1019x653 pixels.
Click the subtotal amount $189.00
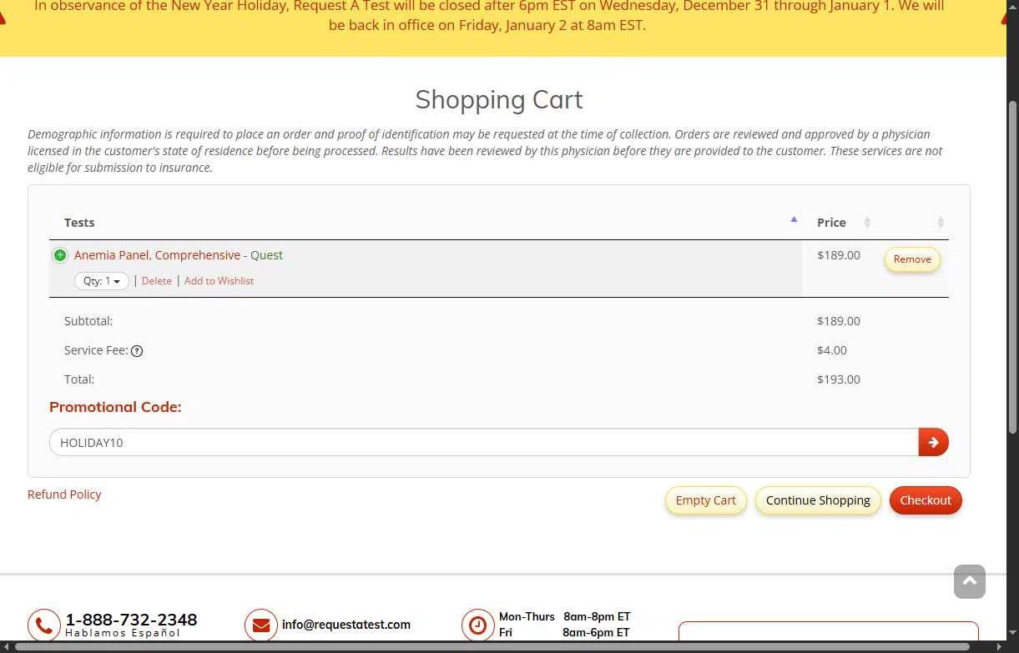click(839, 321)
